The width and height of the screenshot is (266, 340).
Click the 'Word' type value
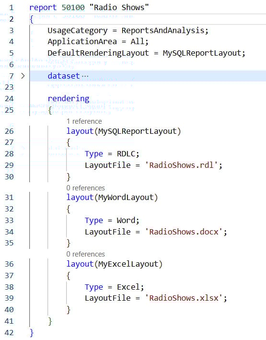point(126,220)
